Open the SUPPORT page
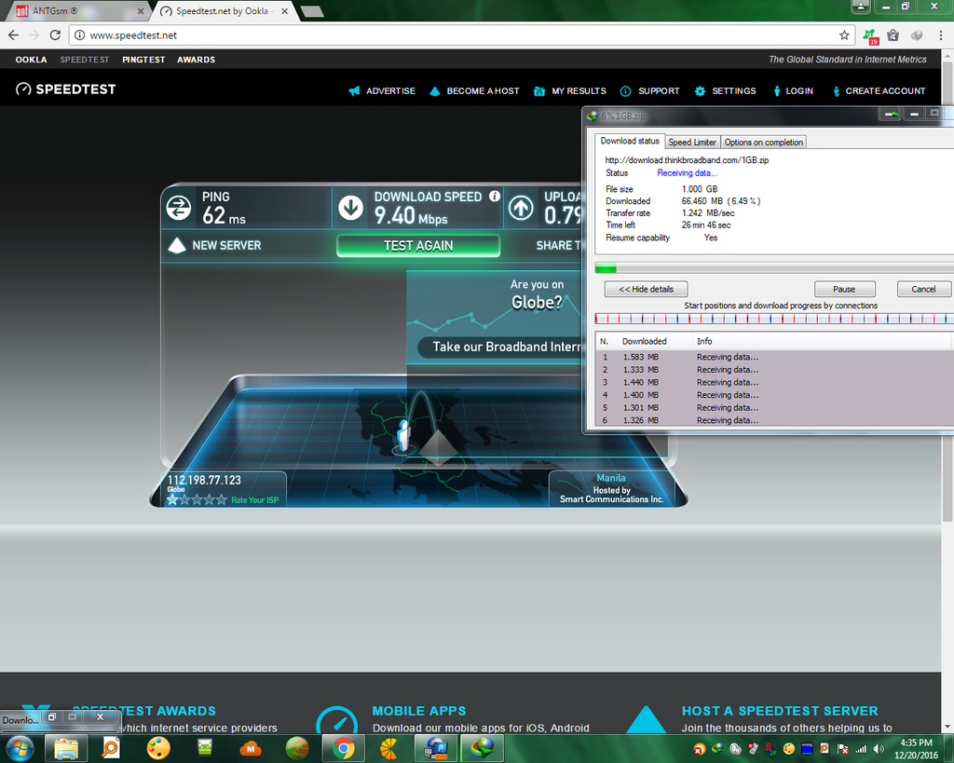Viewport: 954px width, 763px height. coord(649,90)
